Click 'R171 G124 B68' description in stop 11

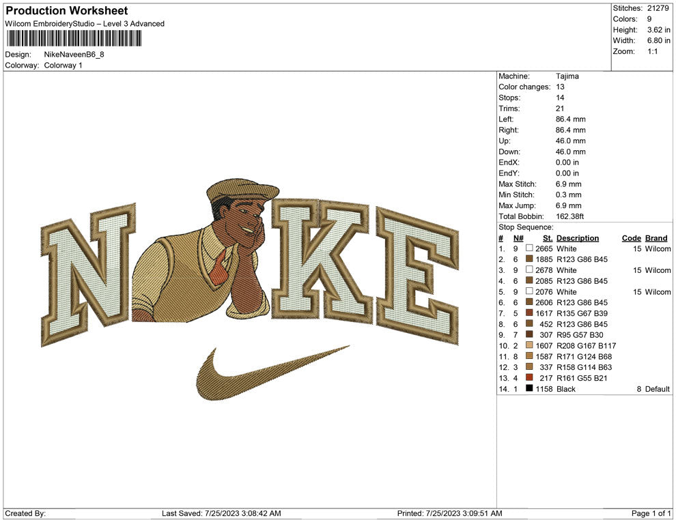point(585,356)
